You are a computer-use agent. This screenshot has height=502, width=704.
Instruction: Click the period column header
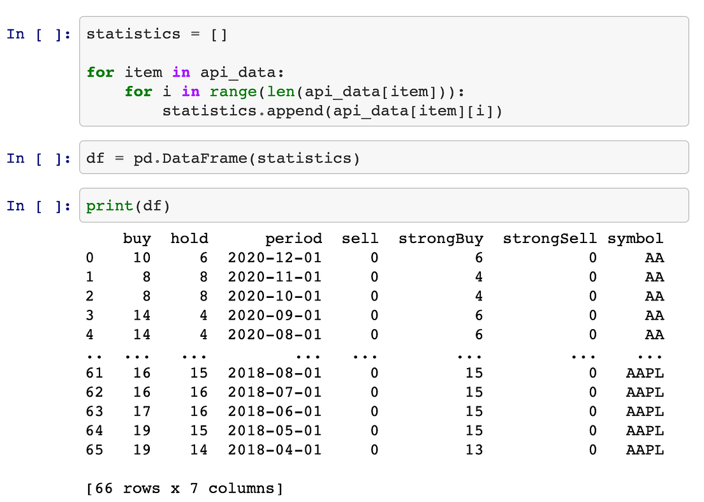coord(295,239)
